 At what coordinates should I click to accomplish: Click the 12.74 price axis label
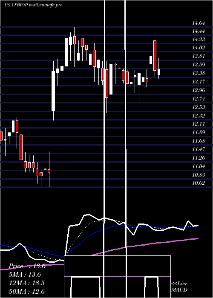tap(199, 99)
